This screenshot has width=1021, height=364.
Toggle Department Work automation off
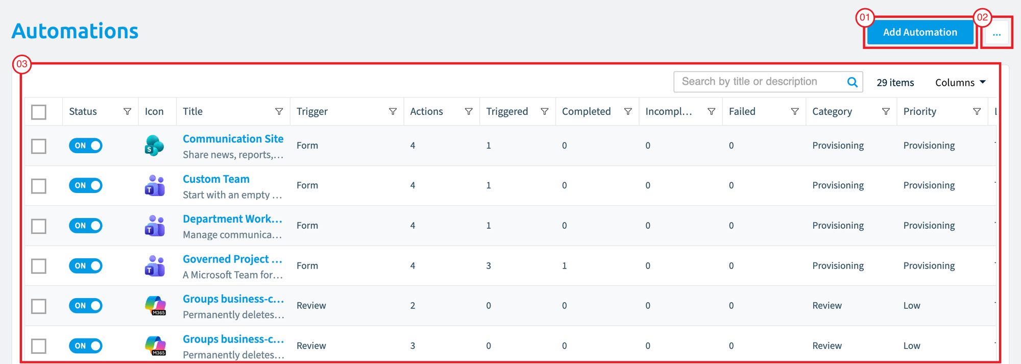pos(86,226)
